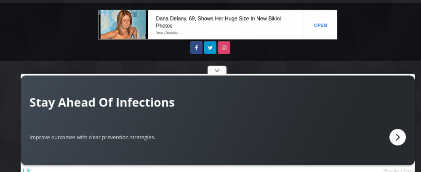
Task: Click the Stay Ahead Of Infections heading
Action: [102, 102]
